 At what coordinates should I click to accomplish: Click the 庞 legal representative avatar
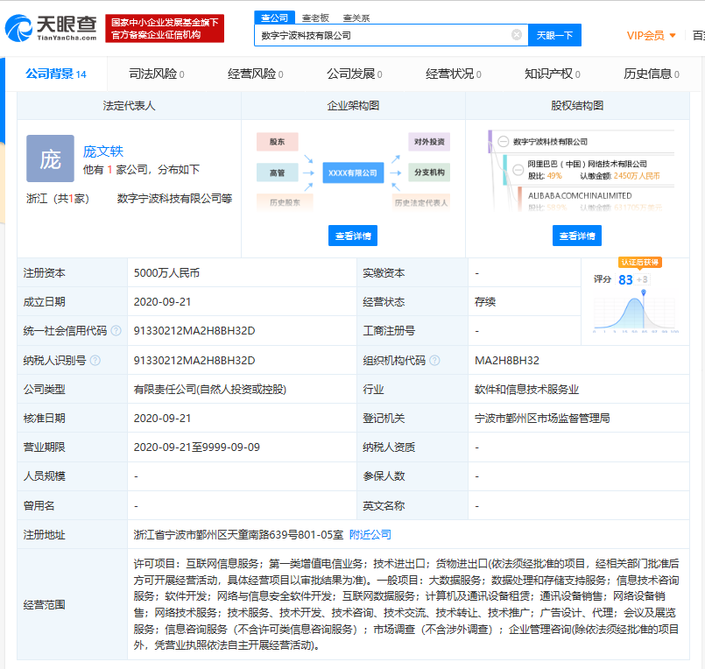point(50,158)
